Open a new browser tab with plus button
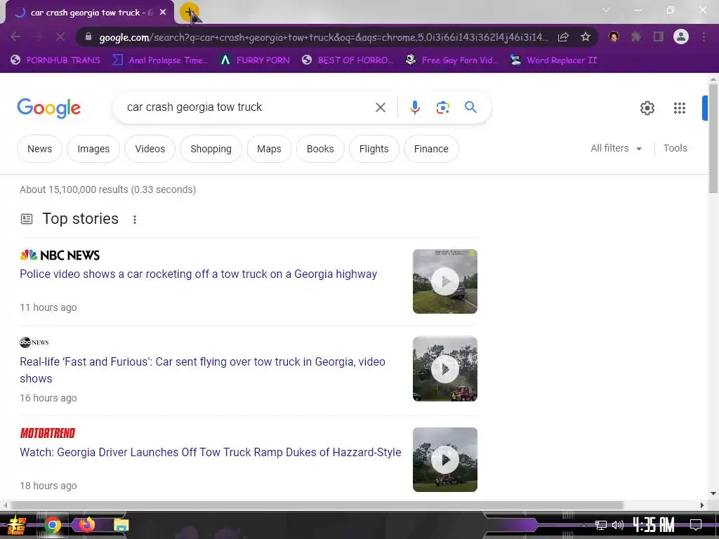Viewport: 719px width, 539px height. point(190,13)
